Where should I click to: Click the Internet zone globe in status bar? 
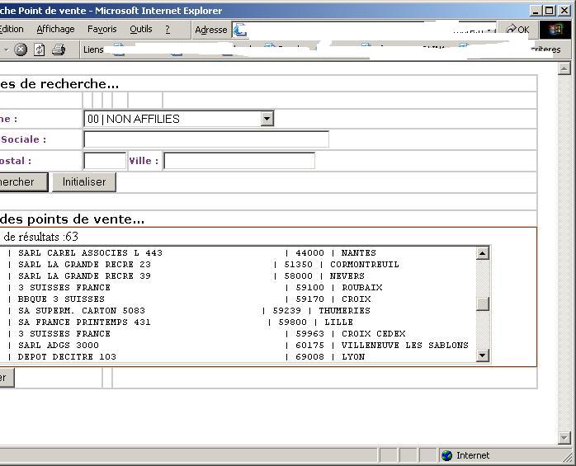click(447, 455)
